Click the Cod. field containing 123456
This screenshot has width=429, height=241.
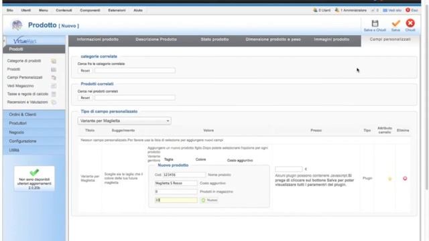(x=184, y=175)
